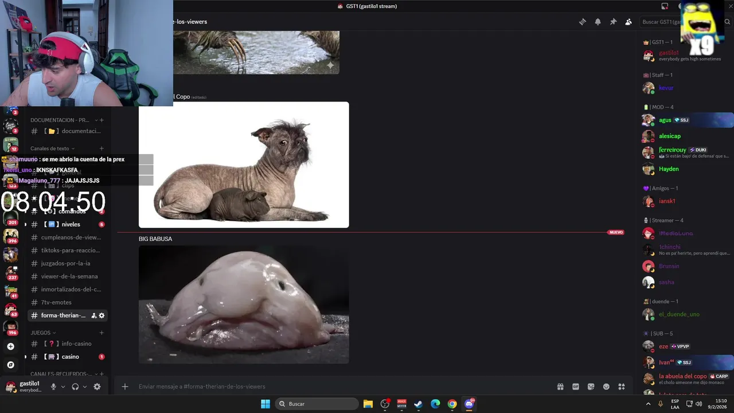Open gastilo1 user panel avatar
The image size is (734, 413).
pos(10,386)
